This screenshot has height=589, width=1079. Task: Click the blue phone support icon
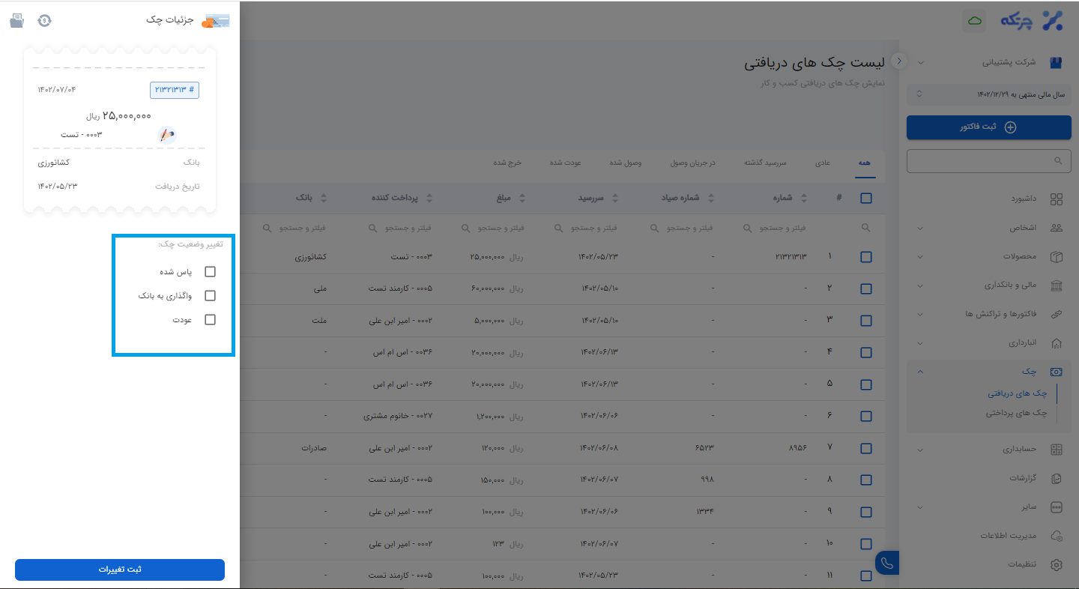click(887, 564)
